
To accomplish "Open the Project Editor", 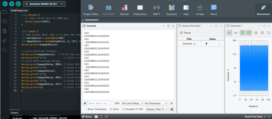I will (x=91, y=10).
